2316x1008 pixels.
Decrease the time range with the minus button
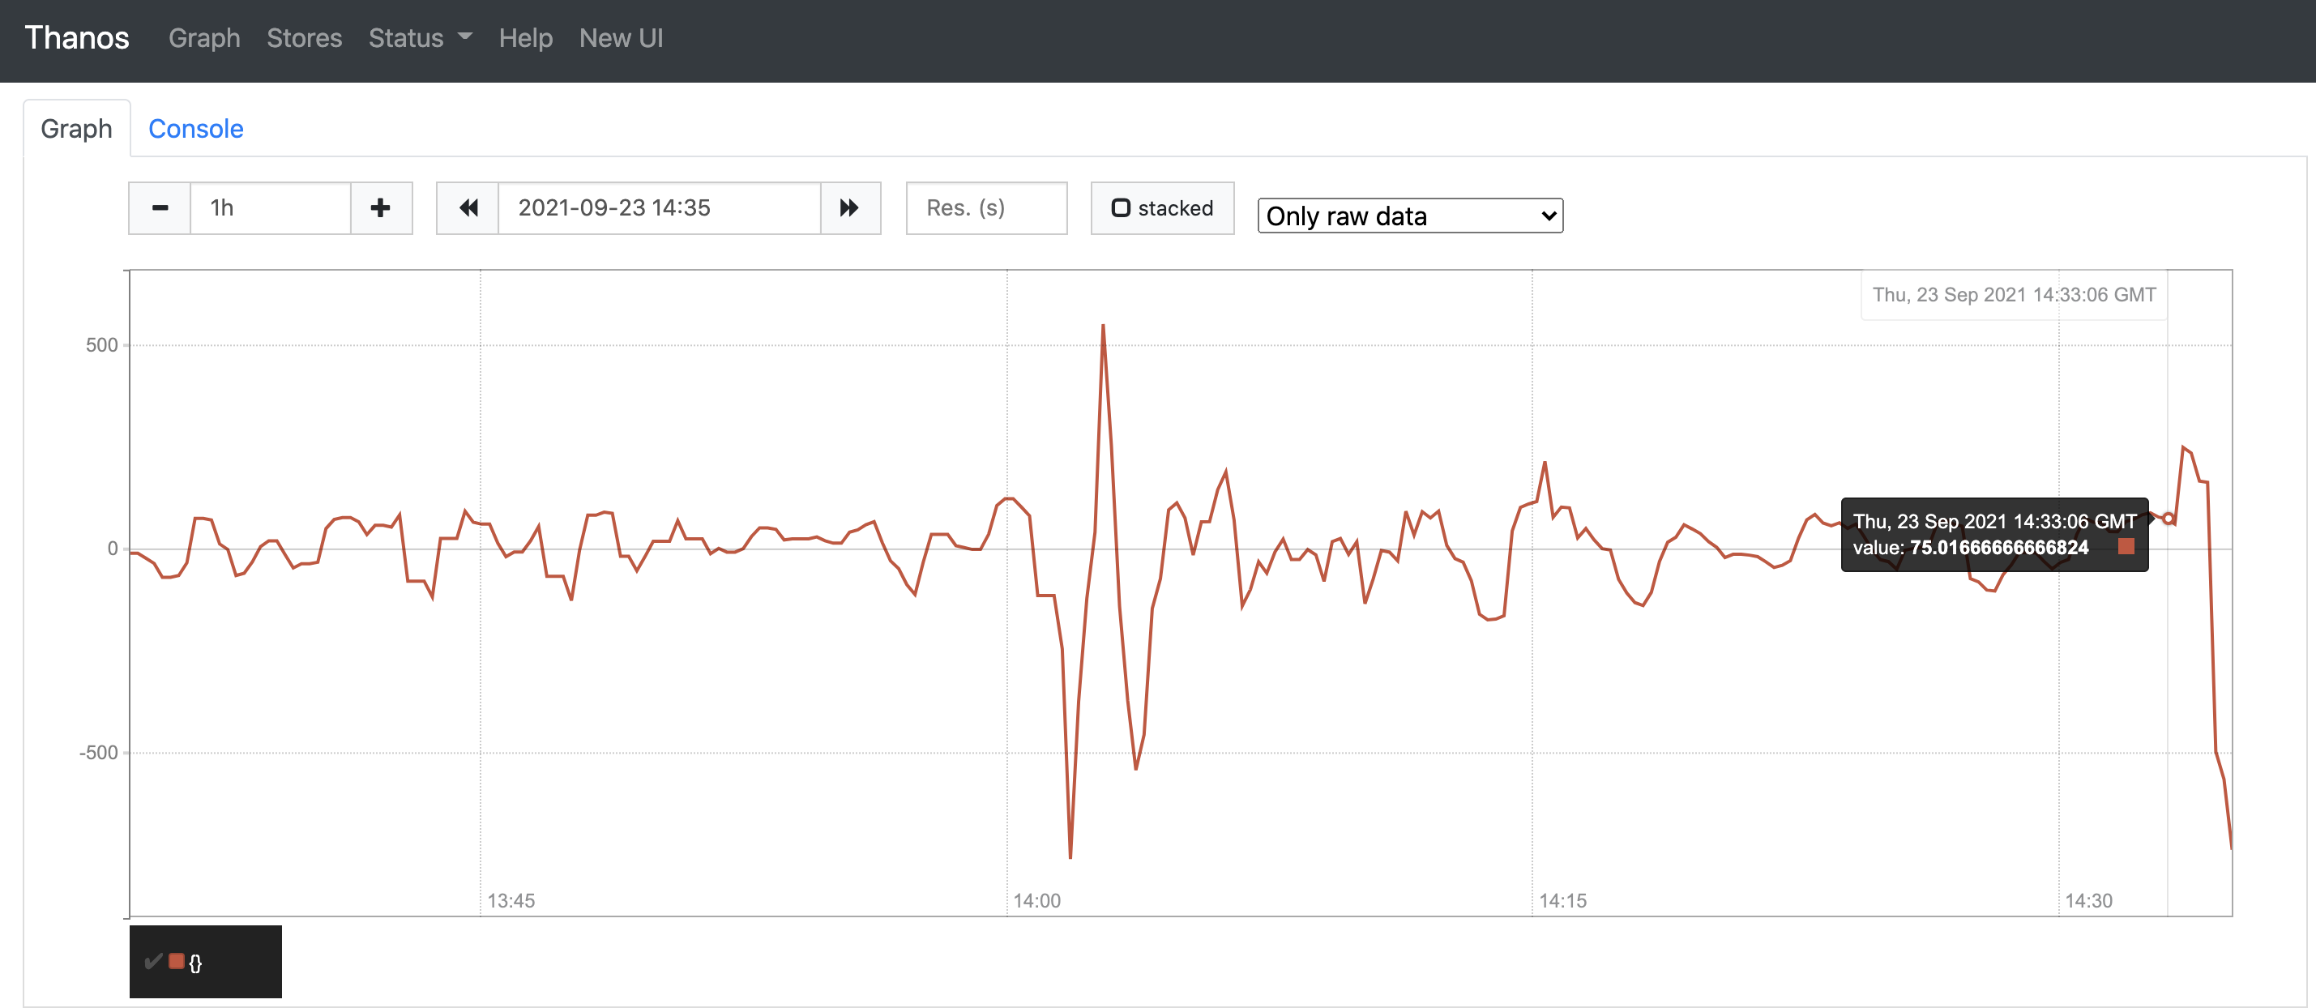pyautogui.click(x=159, y=207)
